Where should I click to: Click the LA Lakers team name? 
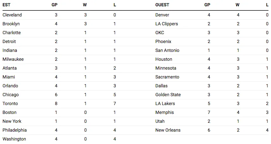pos(165,103)
